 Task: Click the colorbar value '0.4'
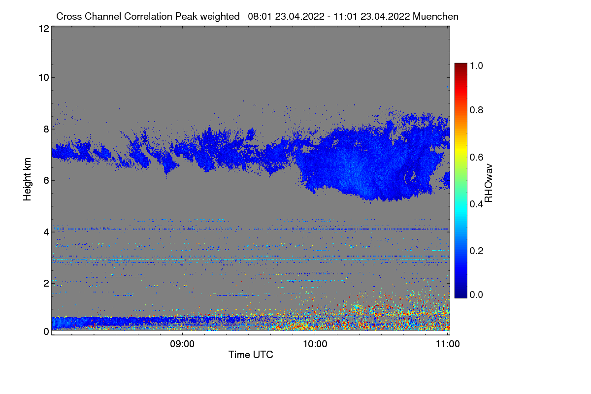pyautogui.click(x=477, y=204)
